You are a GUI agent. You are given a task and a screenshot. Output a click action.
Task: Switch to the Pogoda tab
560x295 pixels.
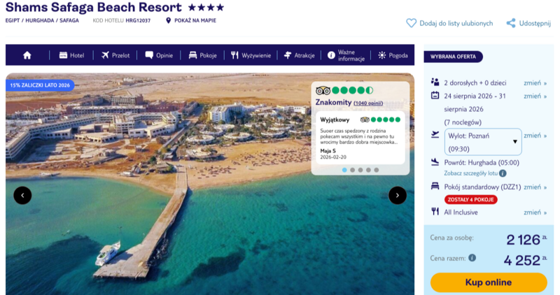[393, 55]
